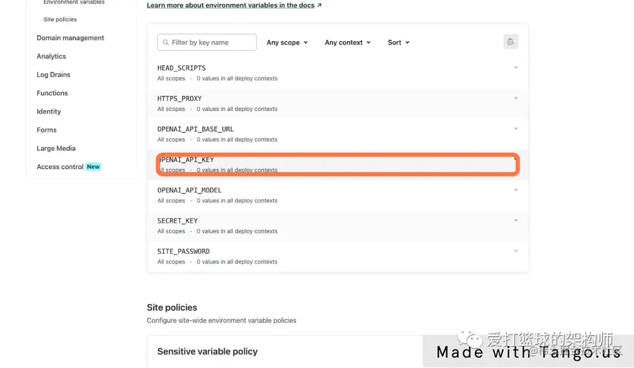
Task: Open Learn more about environment variables link
Action: tap(231, 5)
